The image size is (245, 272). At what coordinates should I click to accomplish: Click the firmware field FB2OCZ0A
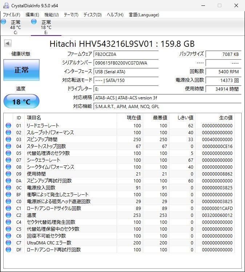click(126, 54)
